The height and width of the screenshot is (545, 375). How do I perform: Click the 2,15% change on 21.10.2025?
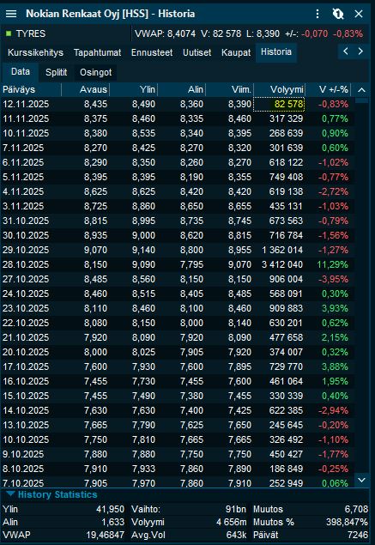coord(335,338)
